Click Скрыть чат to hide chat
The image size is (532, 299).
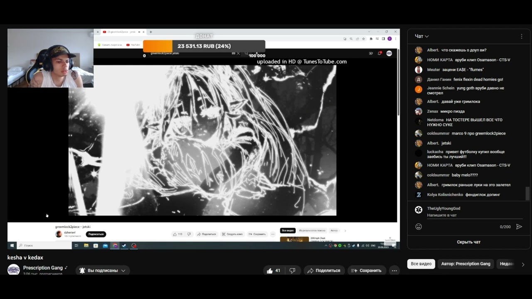pos(468,242)
